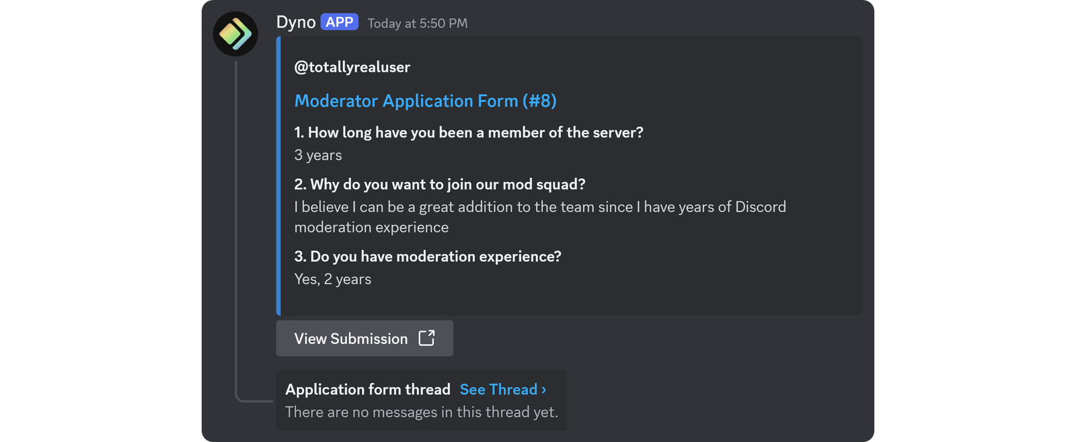Screen dimensions: 1076x442
Task: Click the Today at 5:50 PM timestamp
Action: click(417, 23)
